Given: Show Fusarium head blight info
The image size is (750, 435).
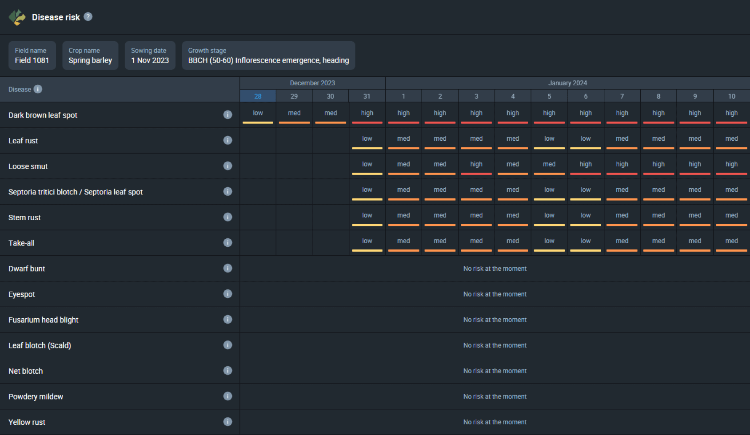Looking at the screenshot, I should 227,320.
